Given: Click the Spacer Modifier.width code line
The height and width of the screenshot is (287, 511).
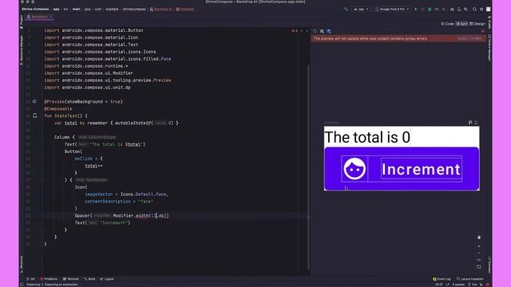Looking at the screenshot, I should pyautogui.click(x=121, y=215).
